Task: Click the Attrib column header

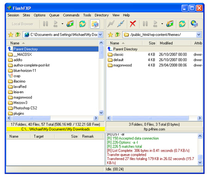Action: pos(197,43)
